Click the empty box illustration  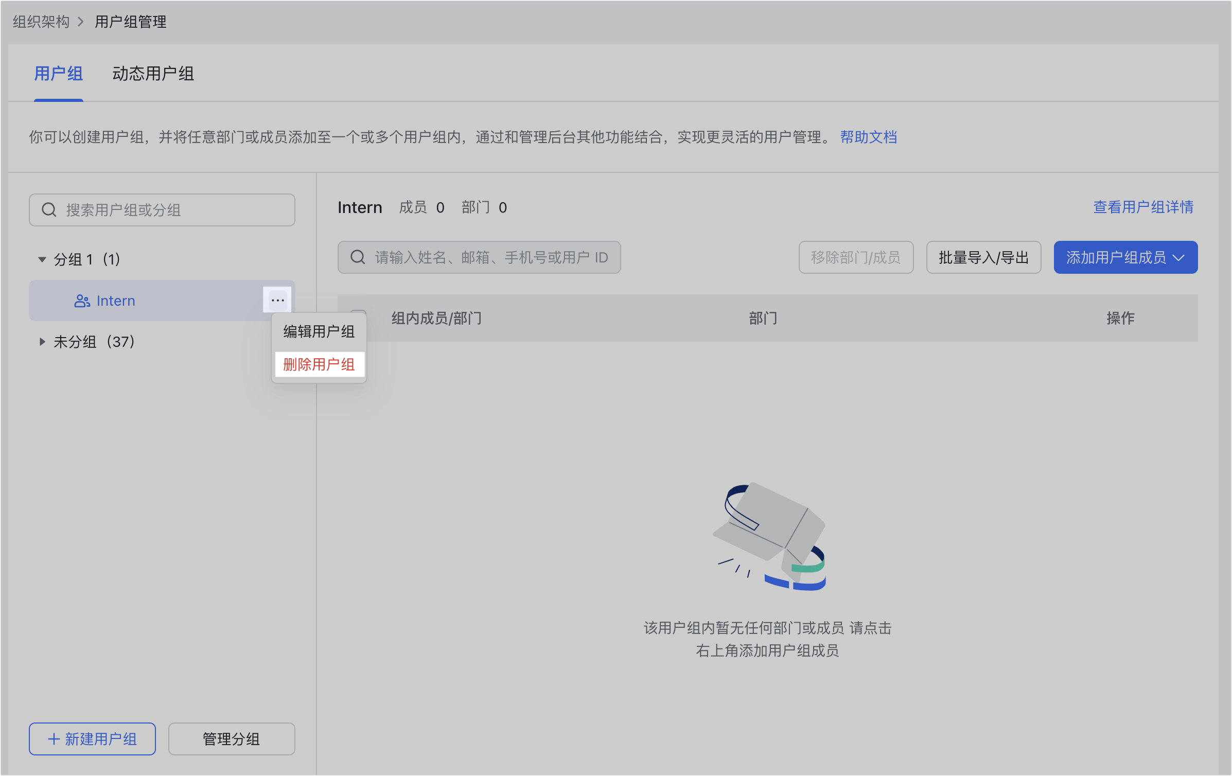tap(769, 536)
